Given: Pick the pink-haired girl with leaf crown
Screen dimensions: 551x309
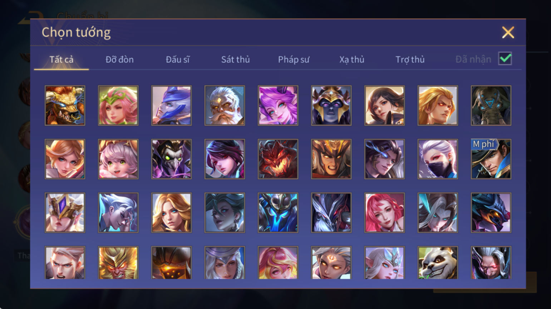Looking at the screenshot, I should click(x=118, y=105).
